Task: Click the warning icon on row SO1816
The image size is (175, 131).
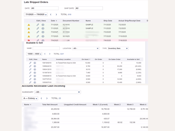Action: pos(29,25)
